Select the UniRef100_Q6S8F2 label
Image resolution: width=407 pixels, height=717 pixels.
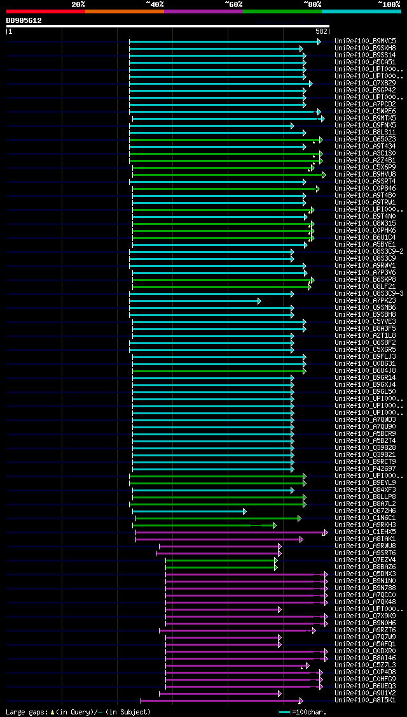[365, 342]
